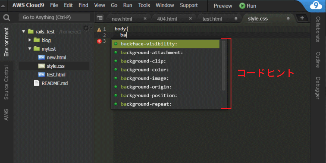
Task: Click unsaved dot on style.css tab
Action: 288,19
